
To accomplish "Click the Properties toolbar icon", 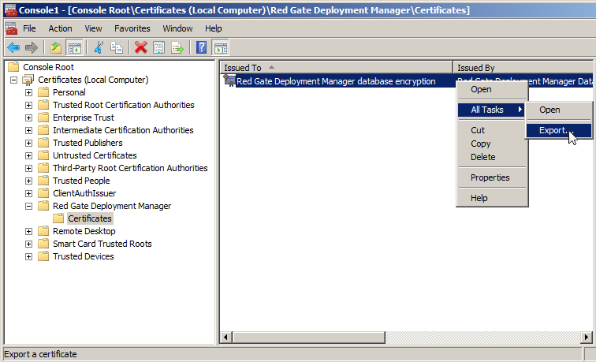I will coord(159,47).
